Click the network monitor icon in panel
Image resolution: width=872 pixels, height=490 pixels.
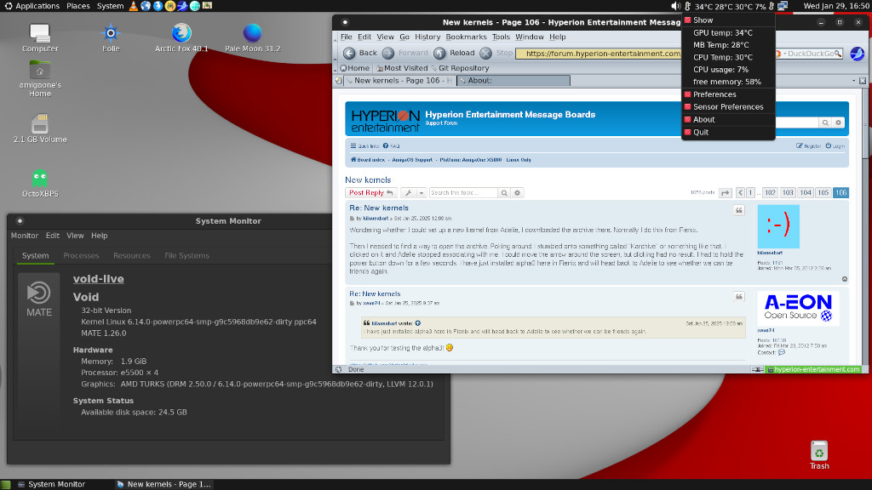[783, 6]
